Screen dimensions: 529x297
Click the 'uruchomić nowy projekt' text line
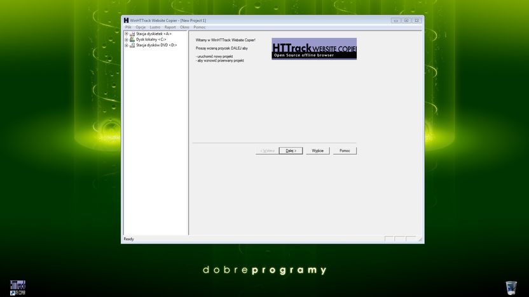tap(214, 56)
